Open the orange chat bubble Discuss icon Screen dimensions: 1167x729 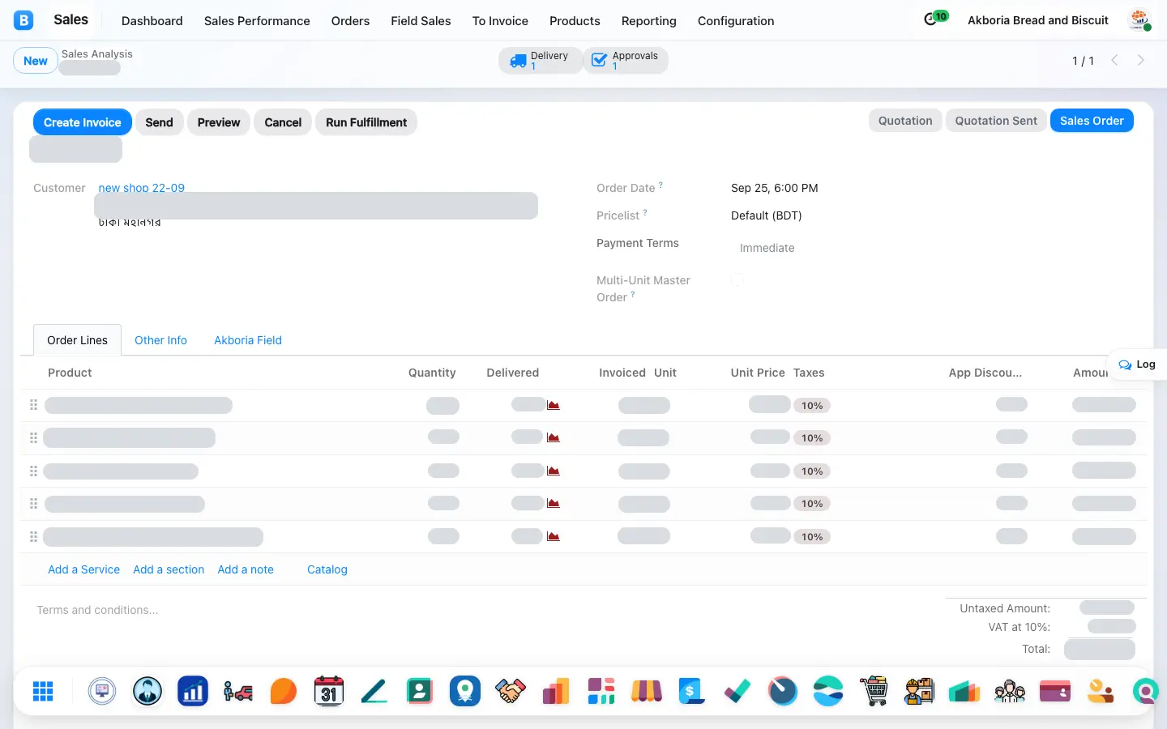coord(284,691)
